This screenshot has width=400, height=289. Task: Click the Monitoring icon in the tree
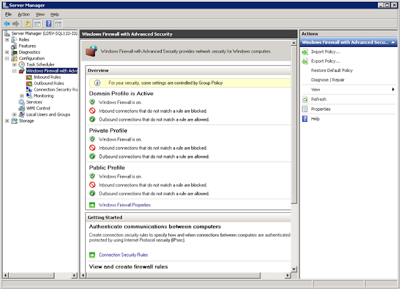coord(29,96)
